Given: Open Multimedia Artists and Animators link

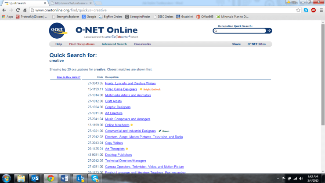Looking at the screenshot, I should pyautogui.click(x=128, y=95).
